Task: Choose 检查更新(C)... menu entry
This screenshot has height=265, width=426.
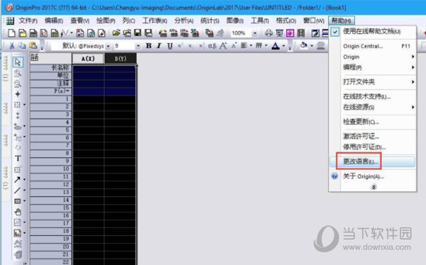Action: [373, 121]
